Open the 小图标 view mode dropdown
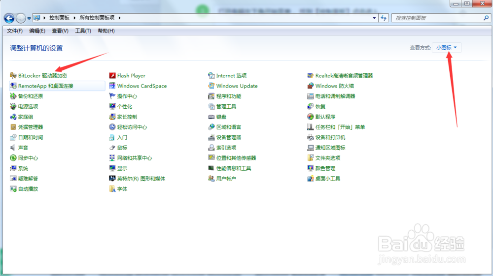 [447, 48]
